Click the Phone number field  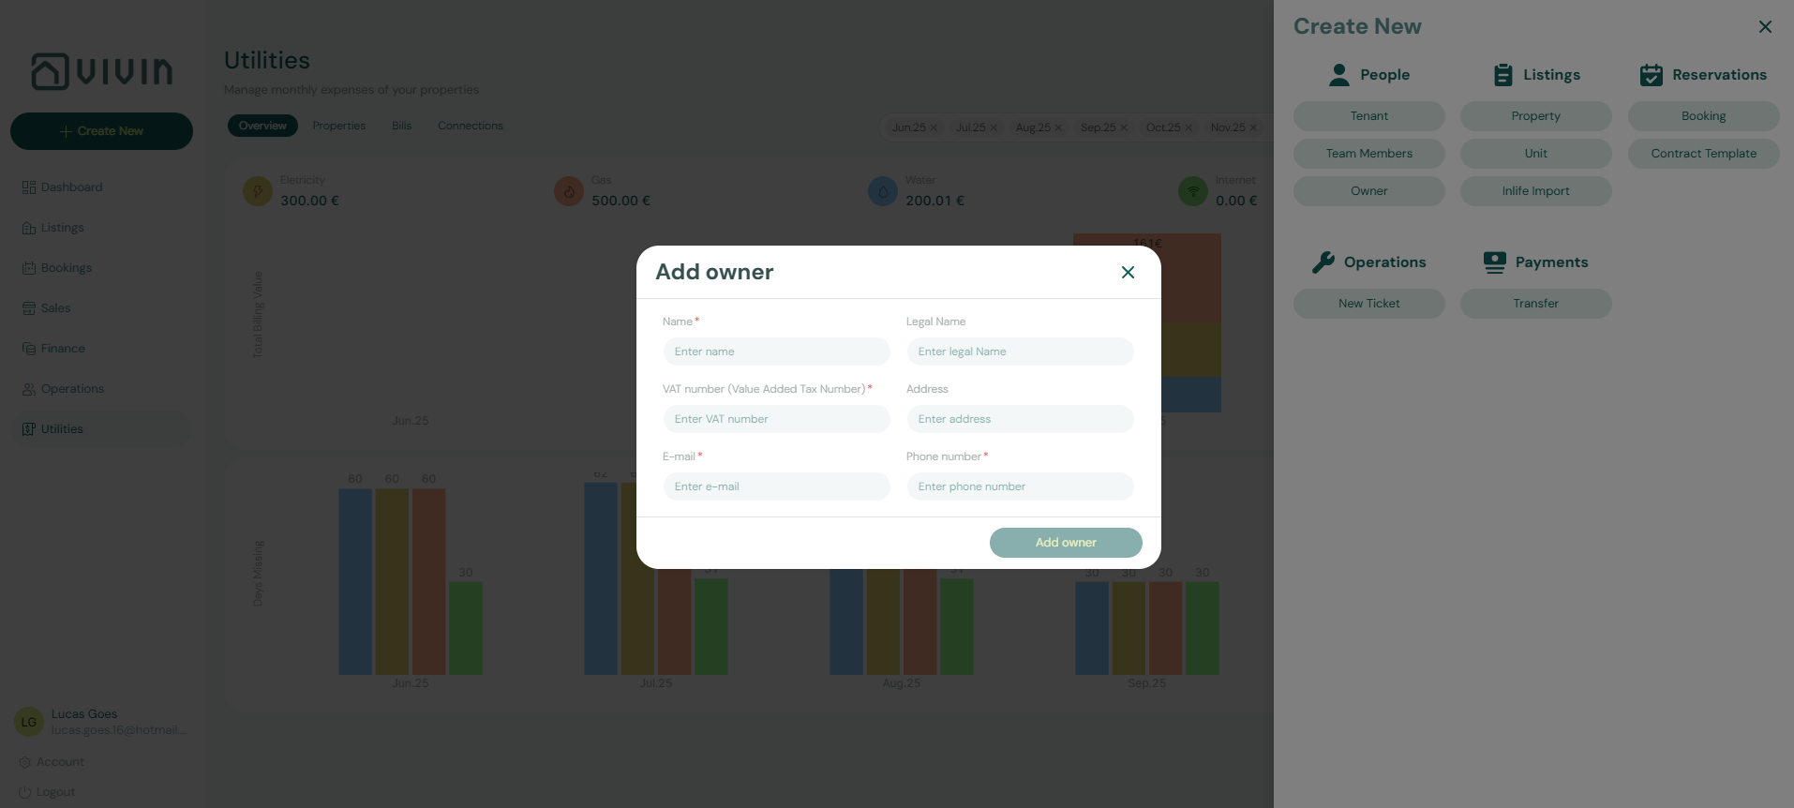[1020, 486]
